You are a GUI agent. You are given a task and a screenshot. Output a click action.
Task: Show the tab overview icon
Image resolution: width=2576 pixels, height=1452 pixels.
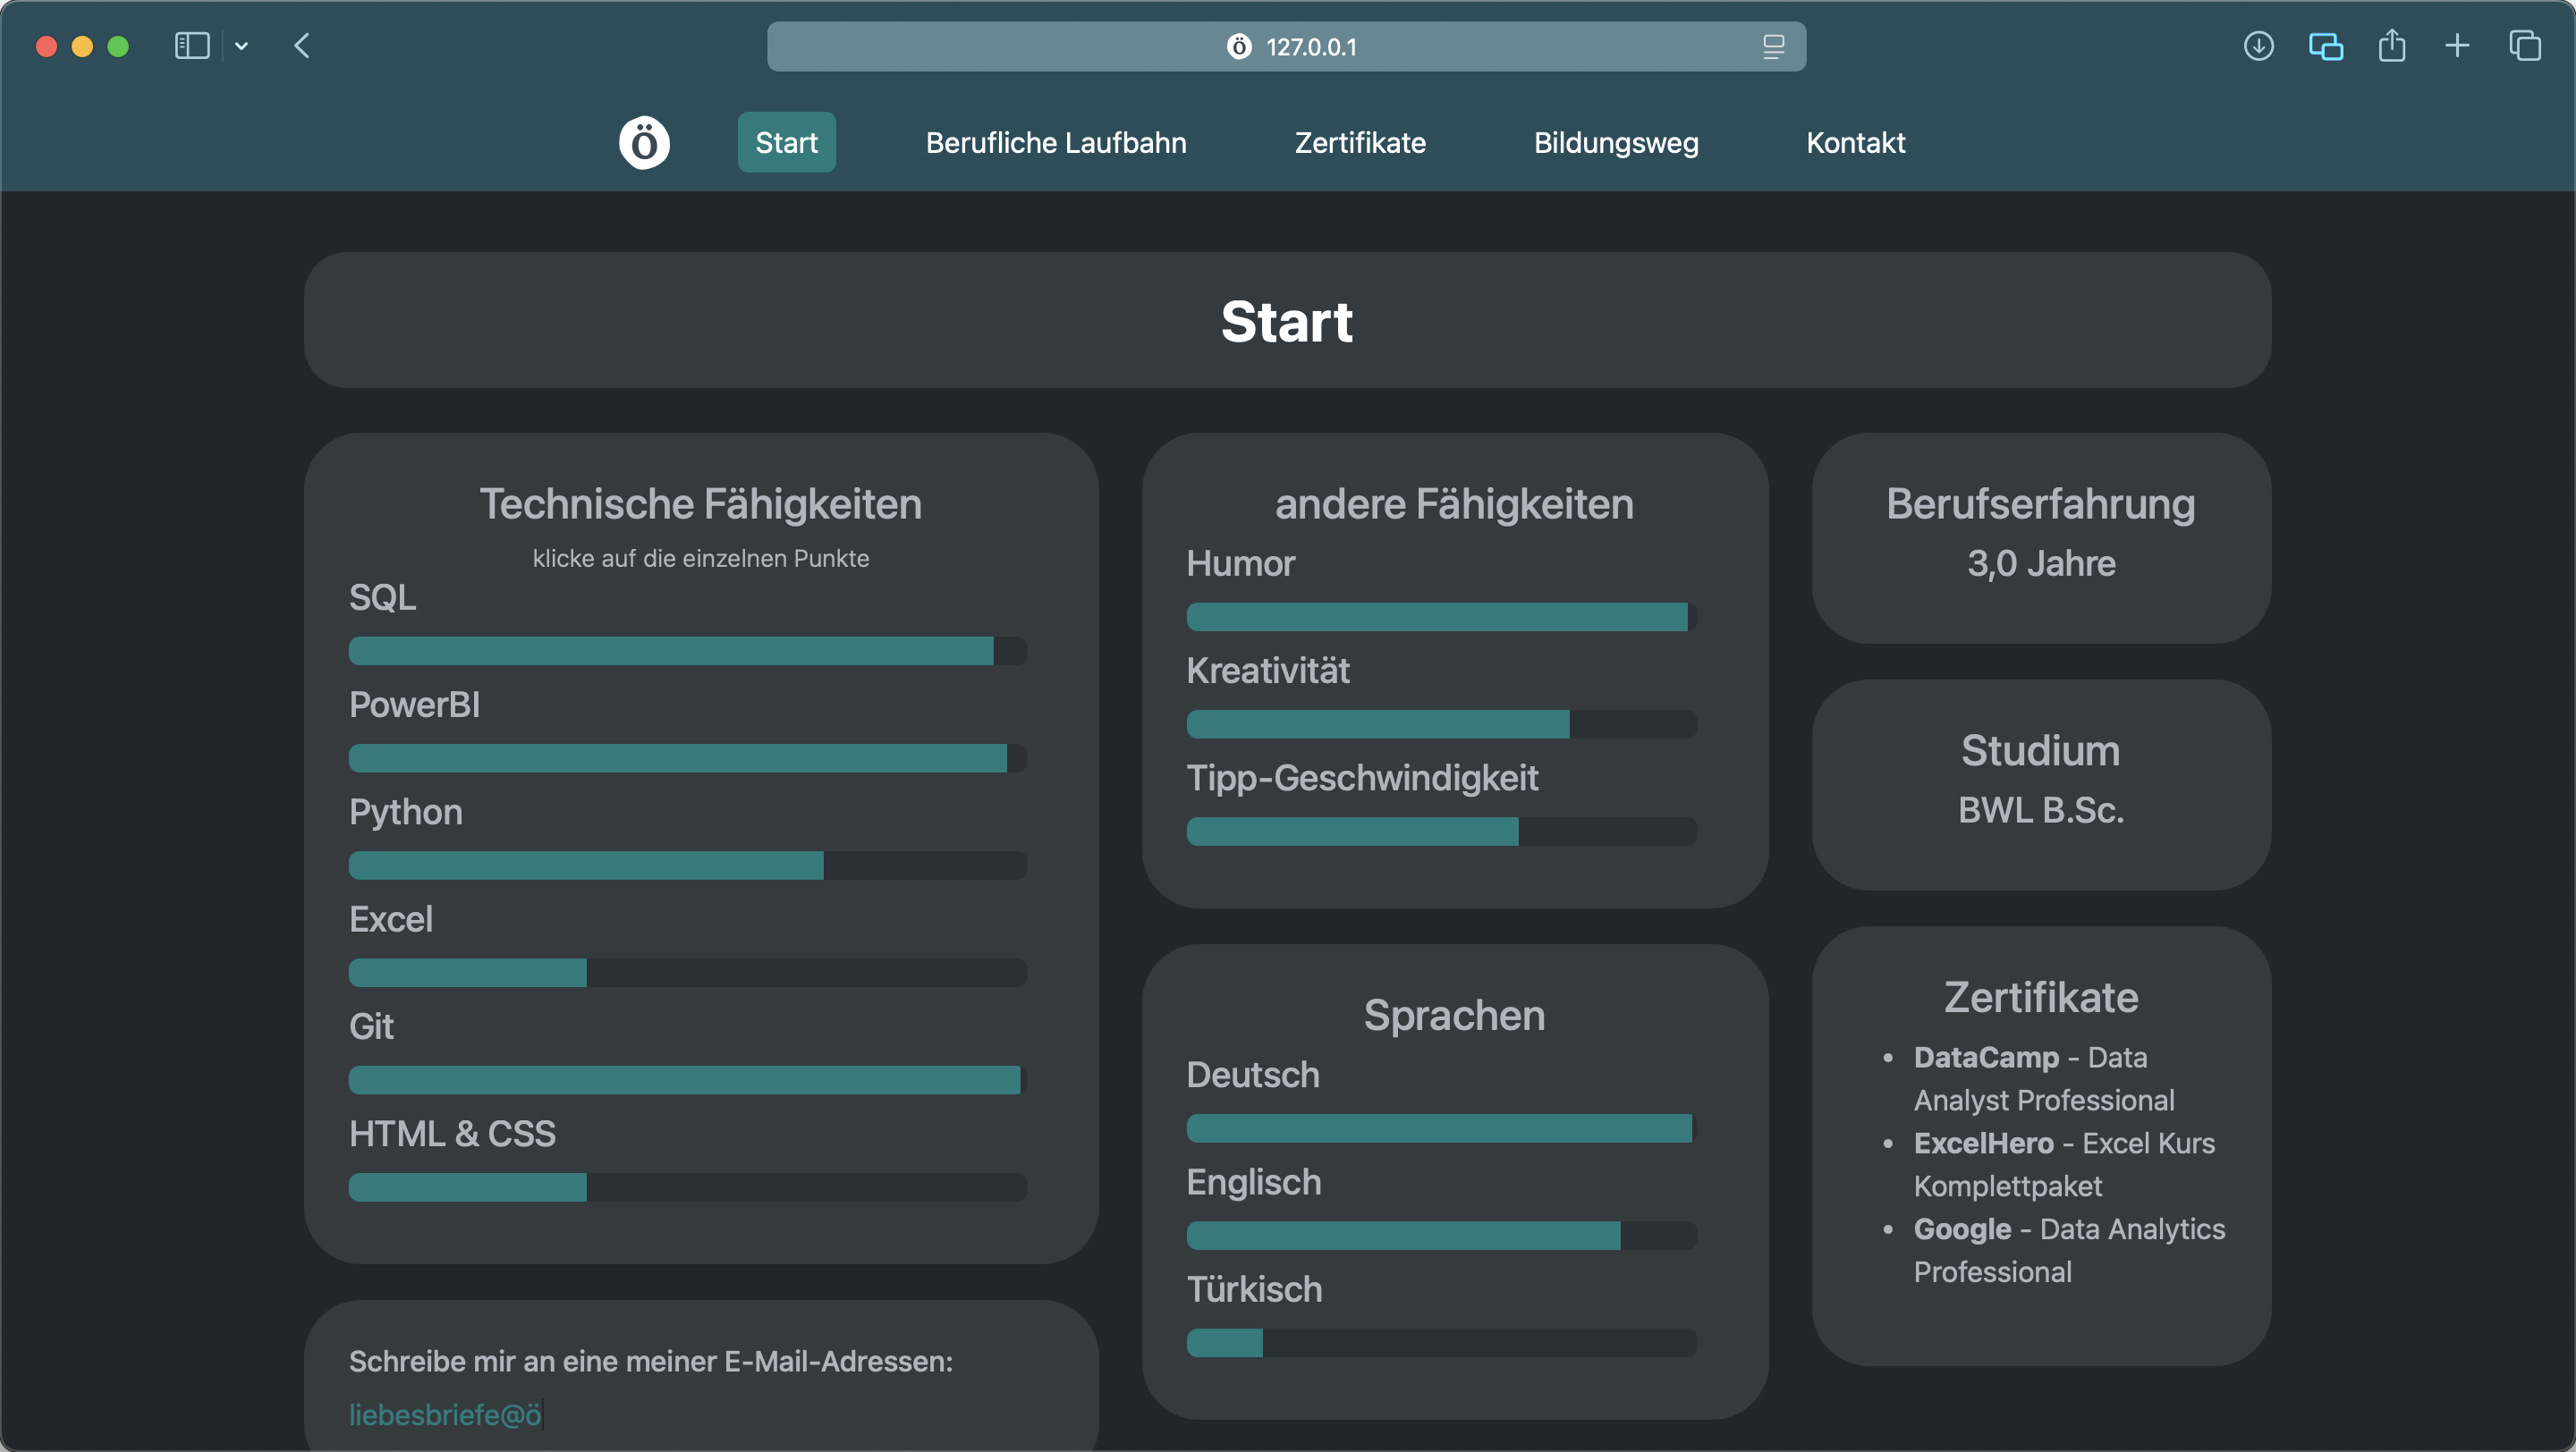[2524, 46]
